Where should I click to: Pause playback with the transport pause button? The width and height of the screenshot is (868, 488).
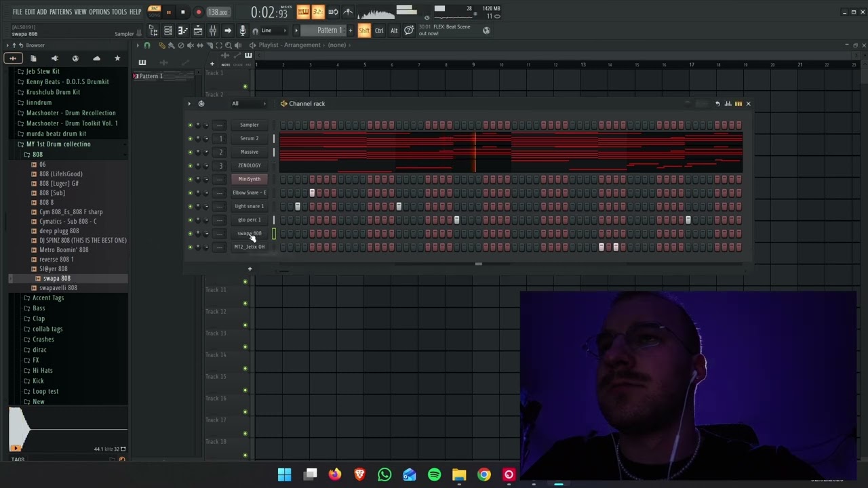point(168,12)
